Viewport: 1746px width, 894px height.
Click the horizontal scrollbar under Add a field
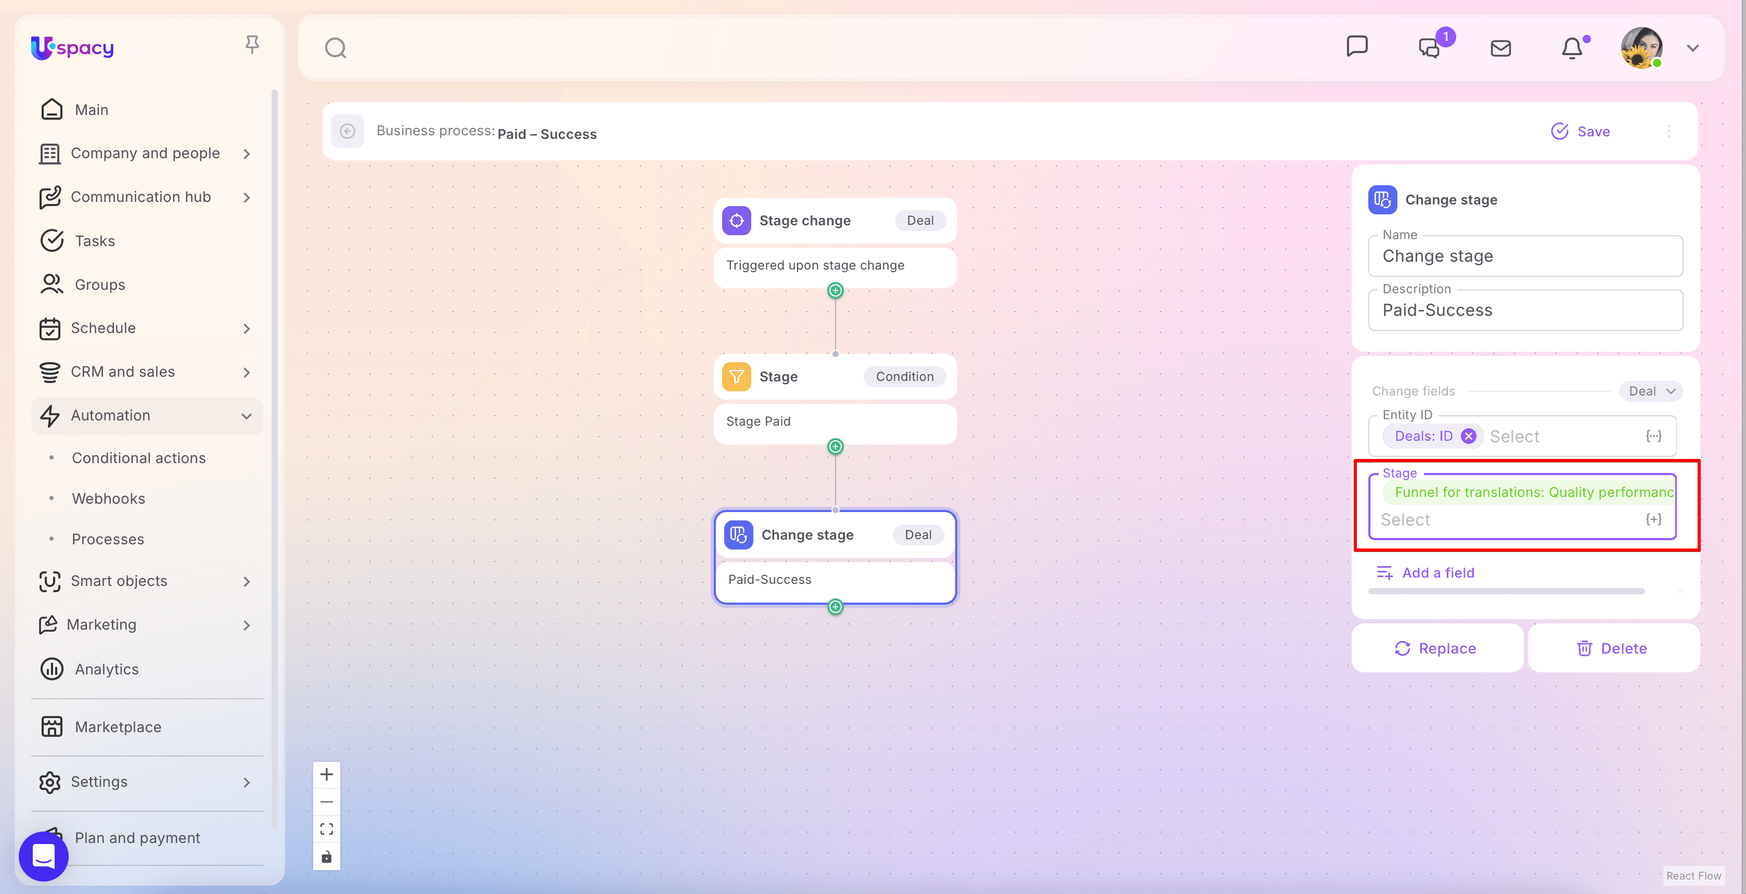[x=1506, y=591]
